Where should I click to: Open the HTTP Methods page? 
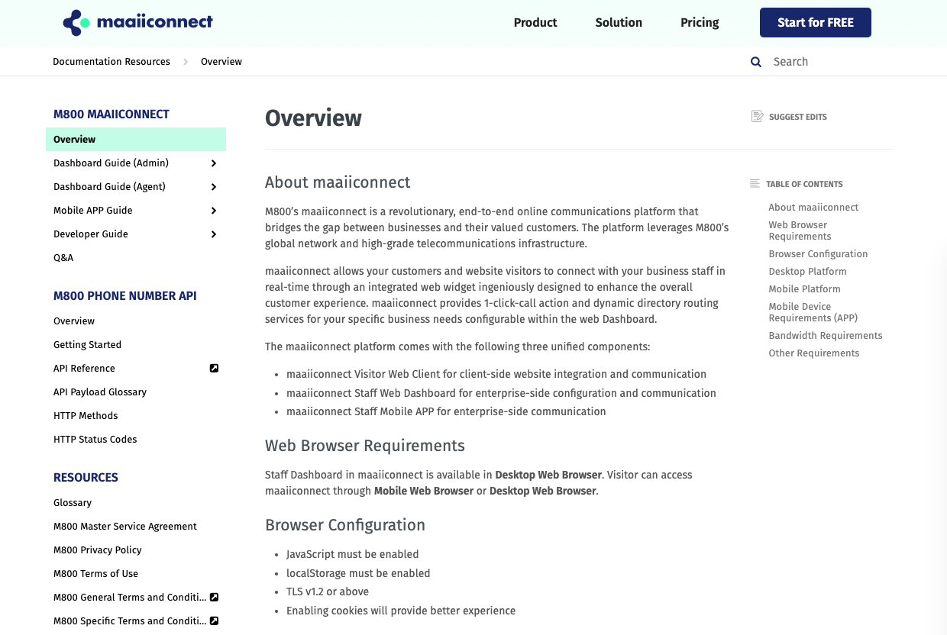[86, 416]
